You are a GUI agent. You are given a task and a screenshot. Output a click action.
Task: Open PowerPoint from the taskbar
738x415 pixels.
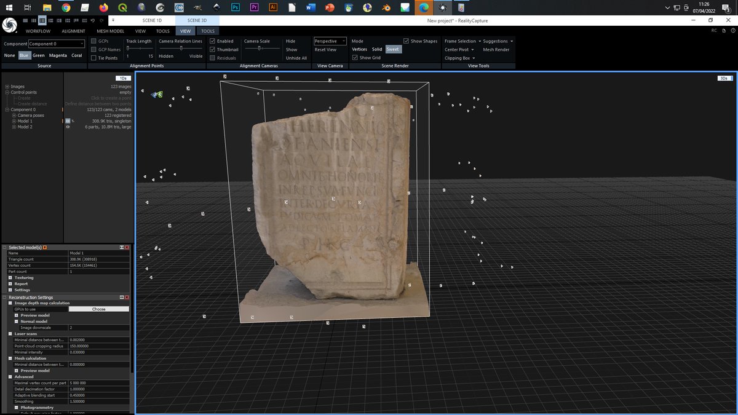point(330,7)
